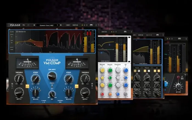Open the Dynamic Glue preset dropdown
This screenshot has width=192, height=120.
[49, 25]
